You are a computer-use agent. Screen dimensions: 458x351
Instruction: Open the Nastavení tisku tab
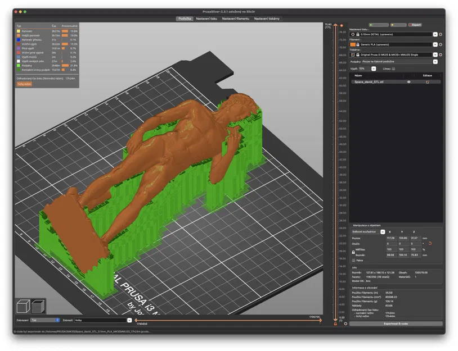[x=206, y=19]
